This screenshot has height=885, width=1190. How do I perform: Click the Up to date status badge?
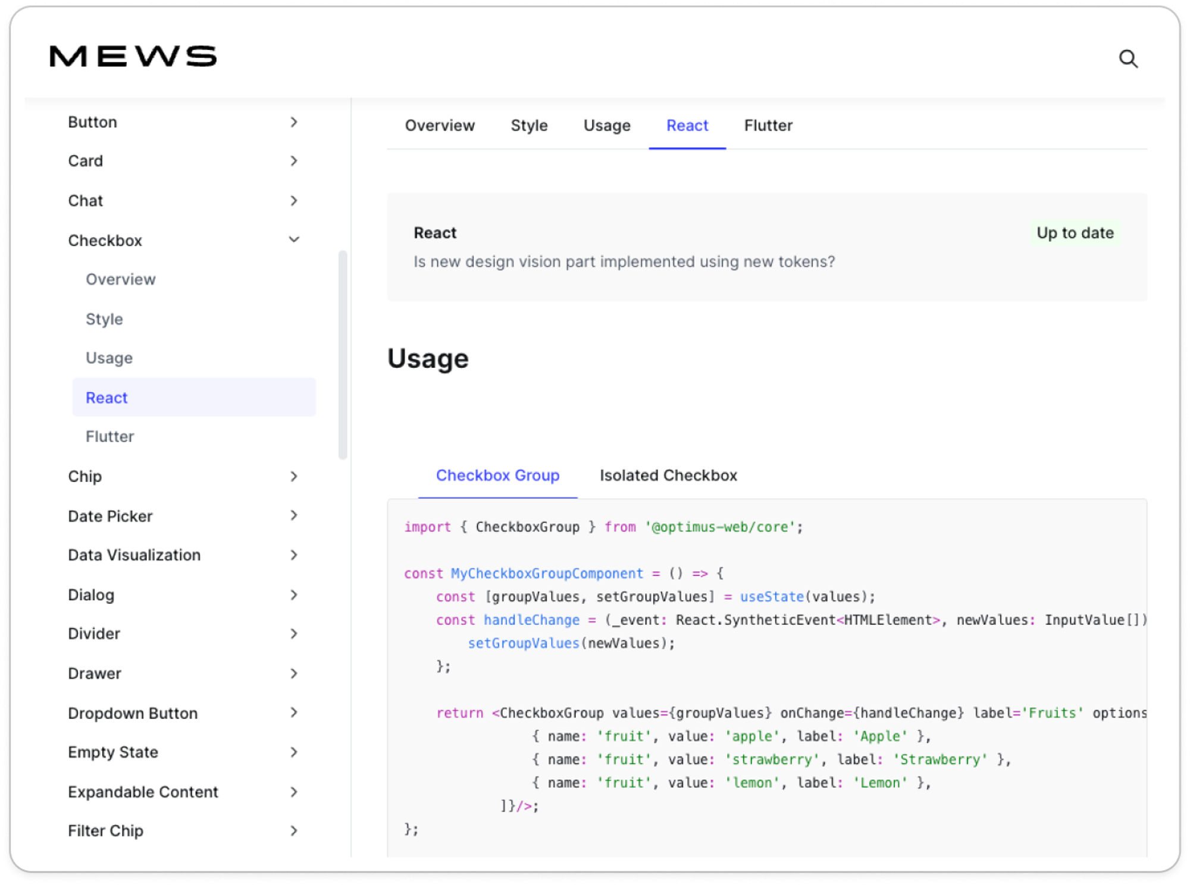pyautogui.click(x=1075, y=233)
